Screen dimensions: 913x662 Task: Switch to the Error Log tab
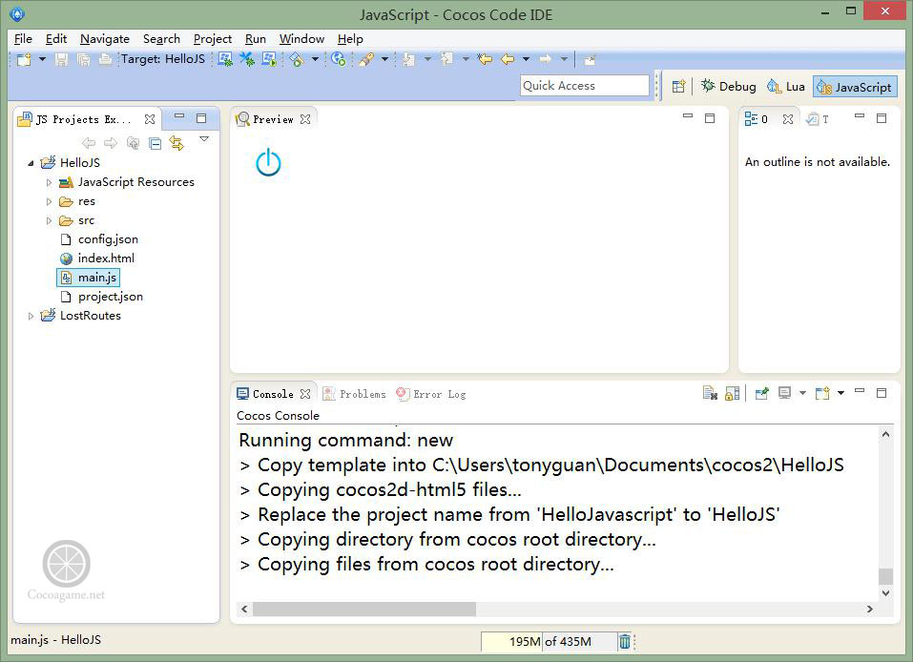point(431,394)
